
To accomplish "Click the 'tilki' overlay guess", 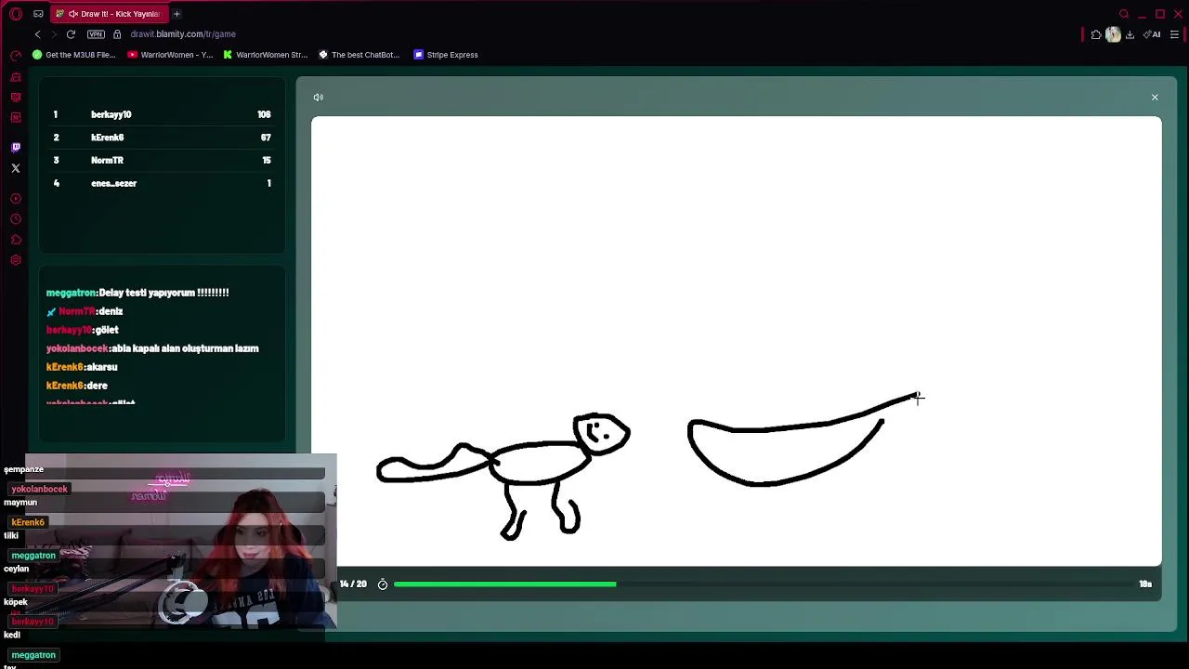I will (x=11, y=536).
